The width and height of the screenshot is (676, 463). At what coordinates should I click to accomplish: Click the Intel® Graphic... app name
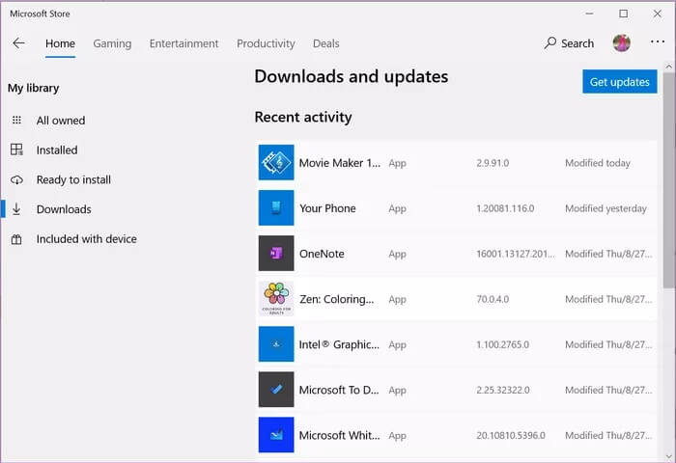[x=339, y=344]
